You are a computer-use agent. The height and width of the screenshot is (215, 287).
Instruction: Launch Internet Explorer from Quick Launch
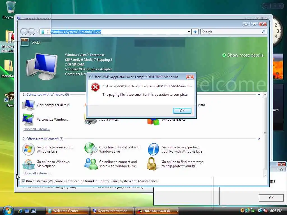point(20,211)
